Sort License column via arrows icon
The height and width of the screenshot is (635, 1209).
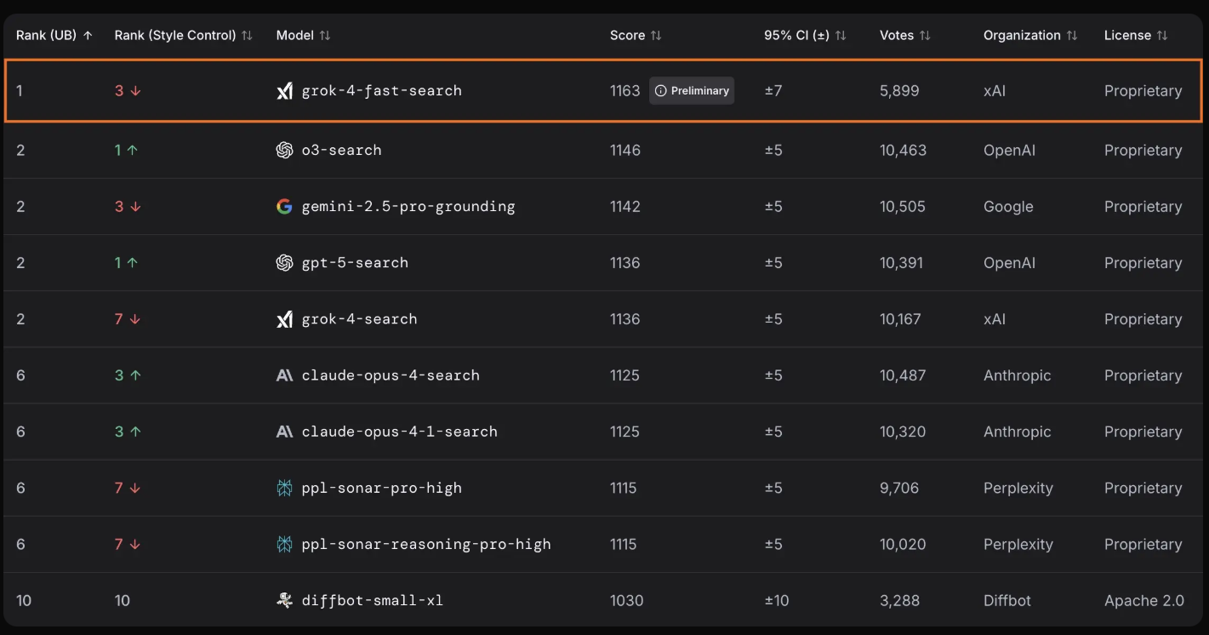pyautogui.click(x=1162, y=36)
